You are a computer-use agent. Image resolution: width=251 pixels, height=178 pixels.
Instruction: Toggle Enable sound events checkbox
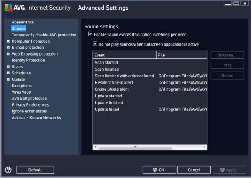(x=90, y=34)
